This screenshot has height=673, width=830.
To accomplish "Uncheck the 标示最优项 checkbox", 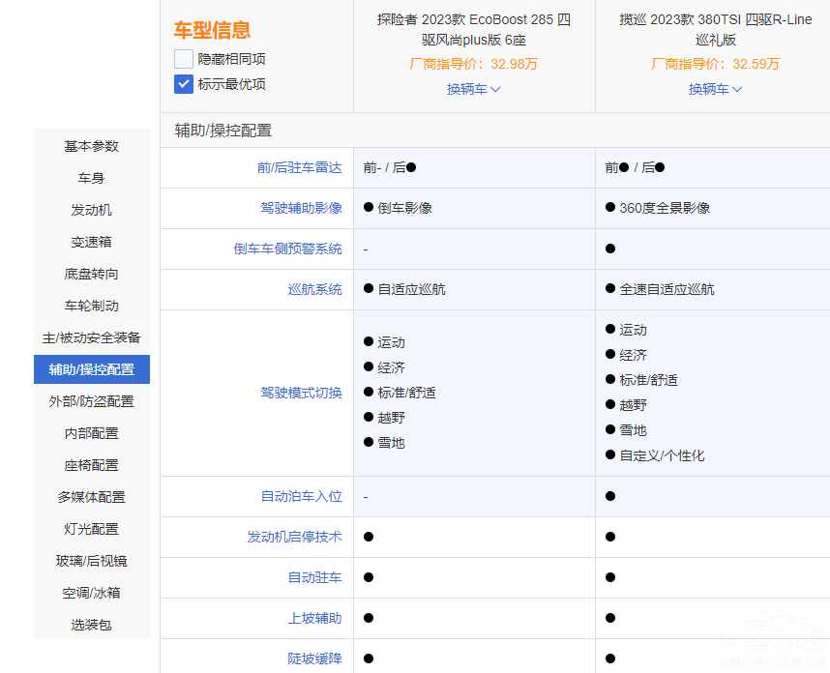I will point(184,84).
